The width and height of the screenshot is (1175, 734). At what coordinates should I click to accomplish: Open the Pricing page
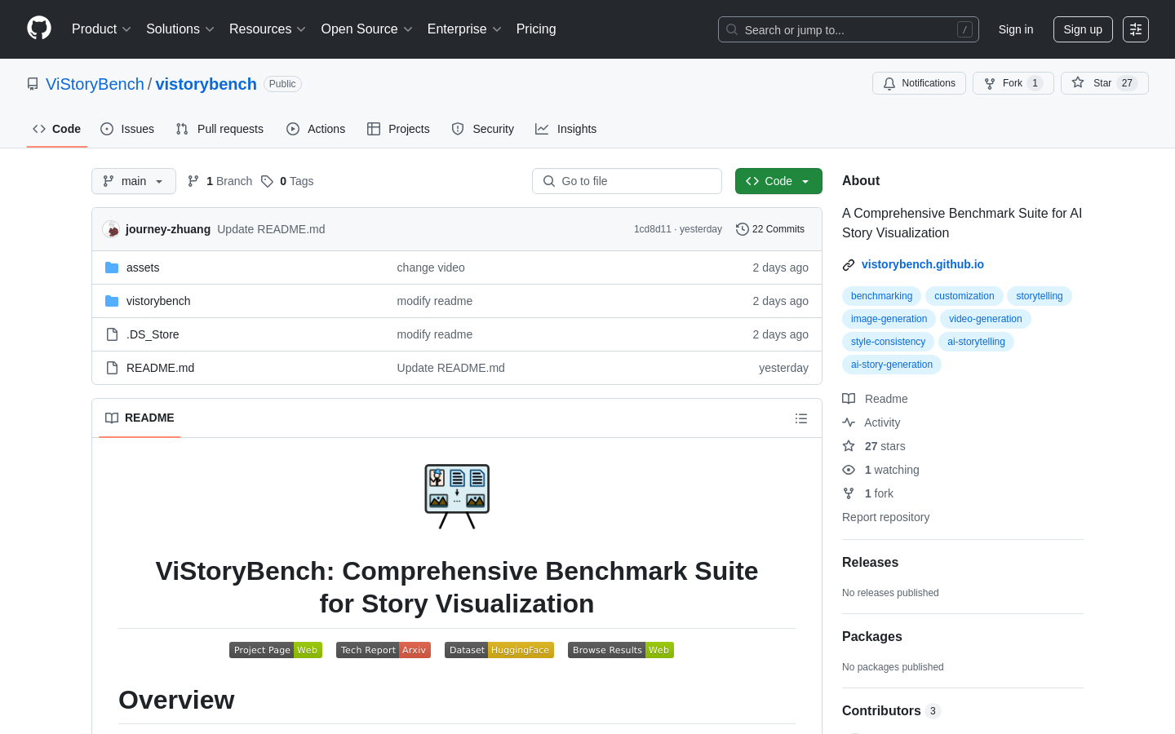[x=536, y=29]
